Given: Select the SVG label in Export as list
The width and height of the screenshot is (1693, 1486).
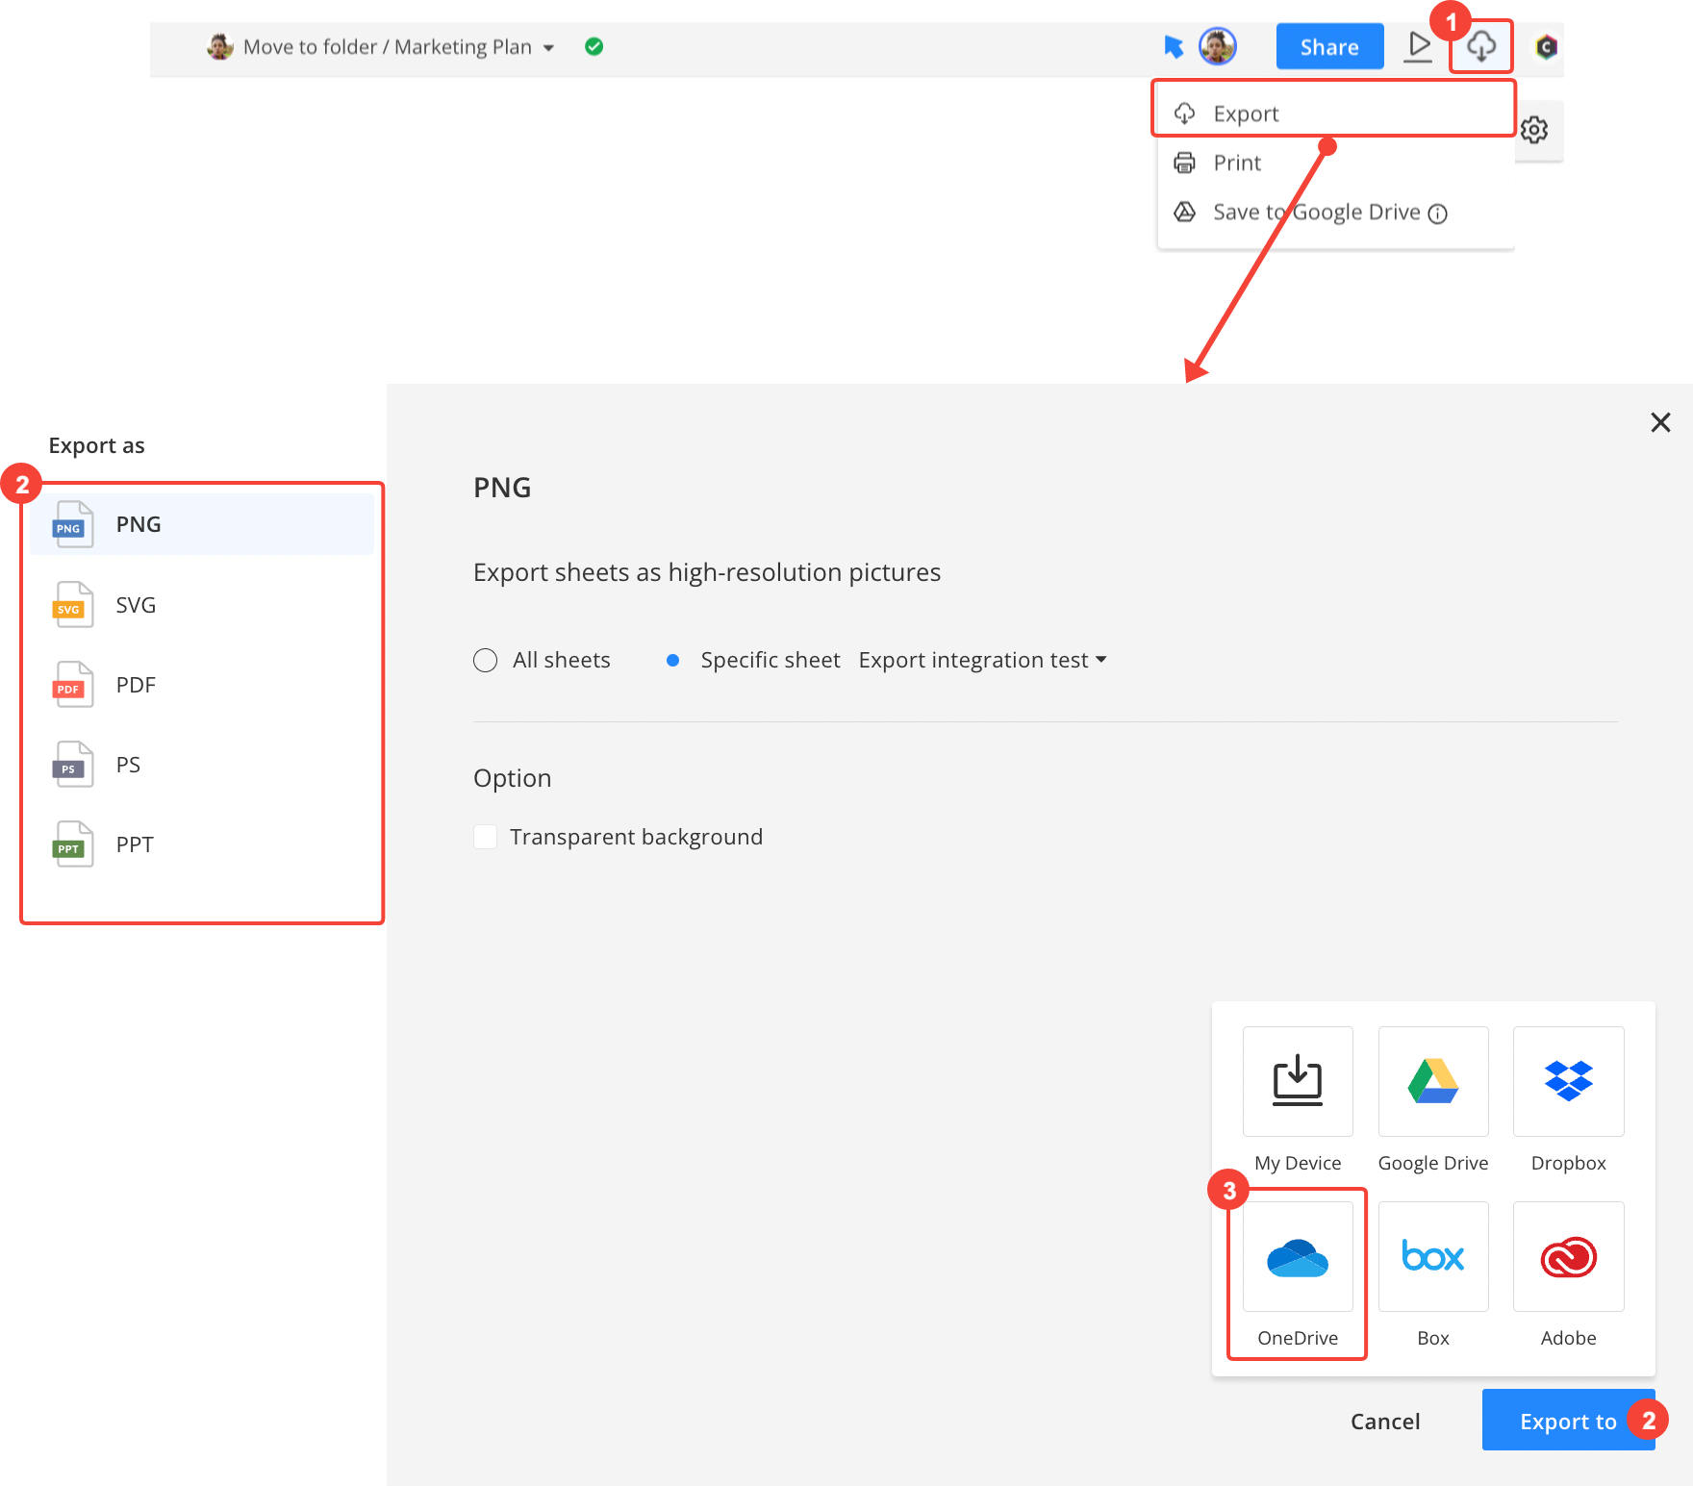Looking at the screenshot, I should pyautogui.click(x=136, y=605).
